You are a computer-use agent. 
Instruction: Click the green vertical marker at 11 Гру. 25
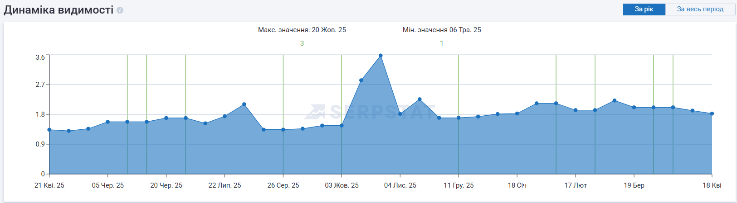click(459, 90)
